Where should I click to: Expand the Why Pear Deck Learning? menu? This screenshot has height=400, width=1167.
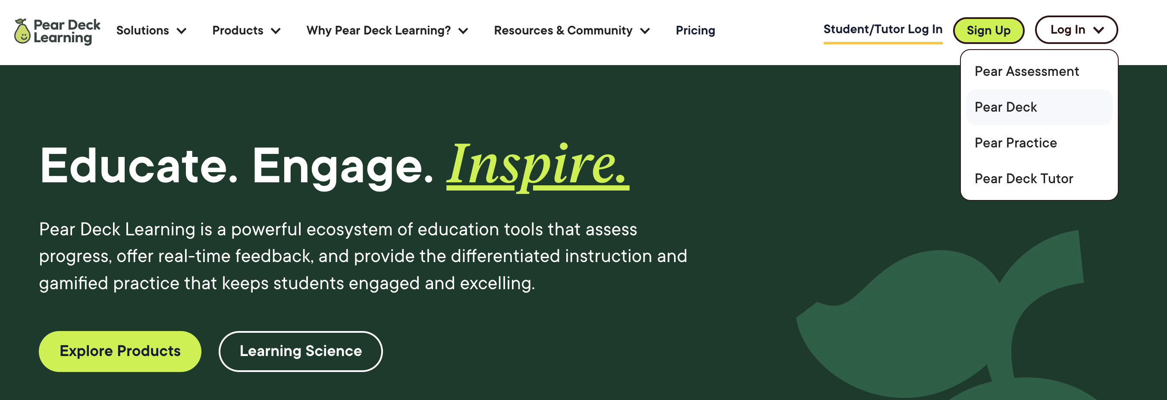point(378,31)
